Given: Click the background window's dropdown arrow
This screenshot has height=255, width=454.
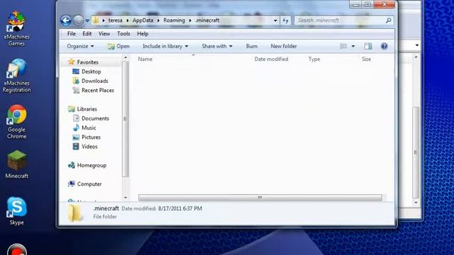Looking at the screenshot, I should (x=417, y=45).
